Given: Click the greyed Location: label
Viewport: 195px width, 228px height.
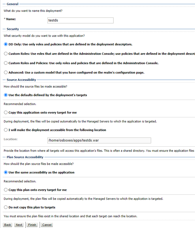Looking at the screenshot, I should pos(11,139).
